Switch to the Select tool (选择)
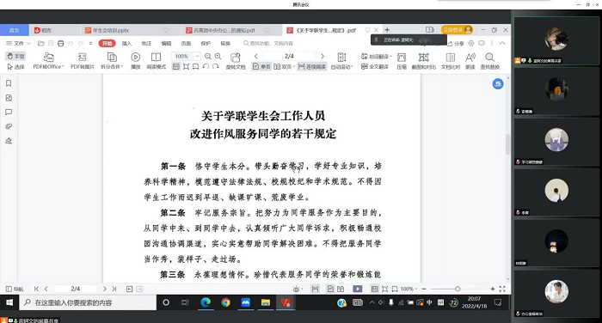Viewport: 602px width, 323px height. click(15, 67)
